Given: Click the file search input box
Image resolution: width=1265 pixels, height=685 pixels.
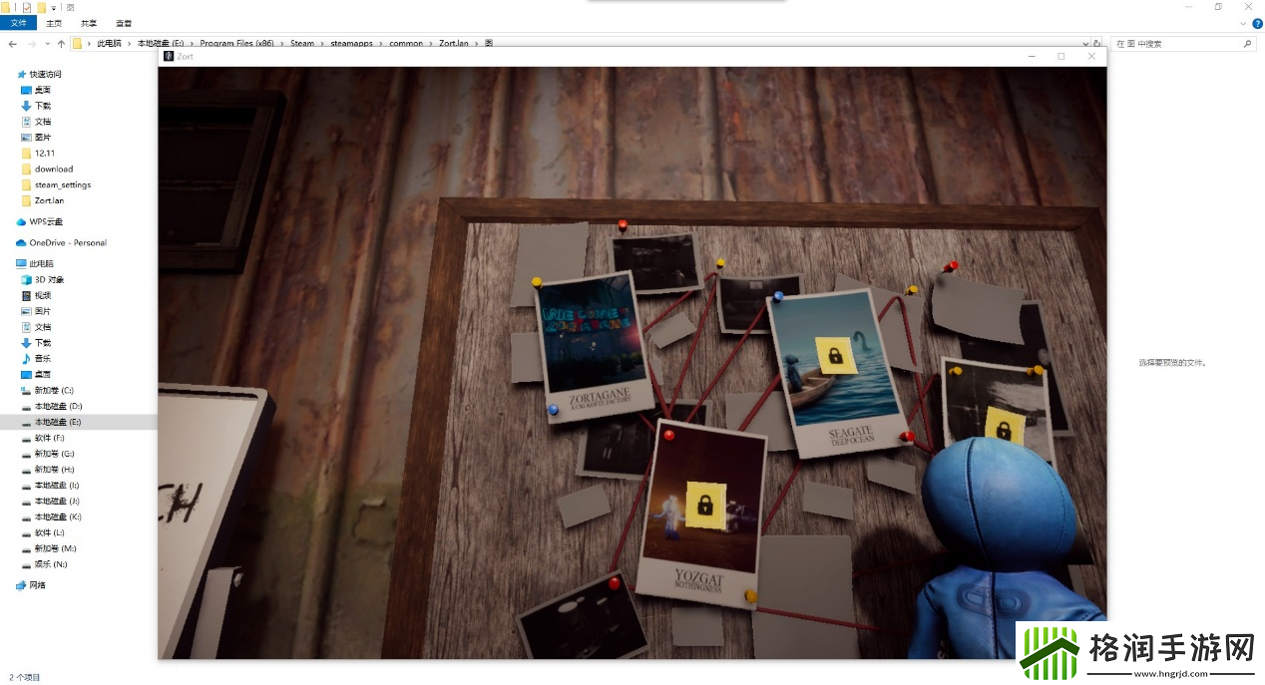Looking at the screenshot, I should (1175, 44).
